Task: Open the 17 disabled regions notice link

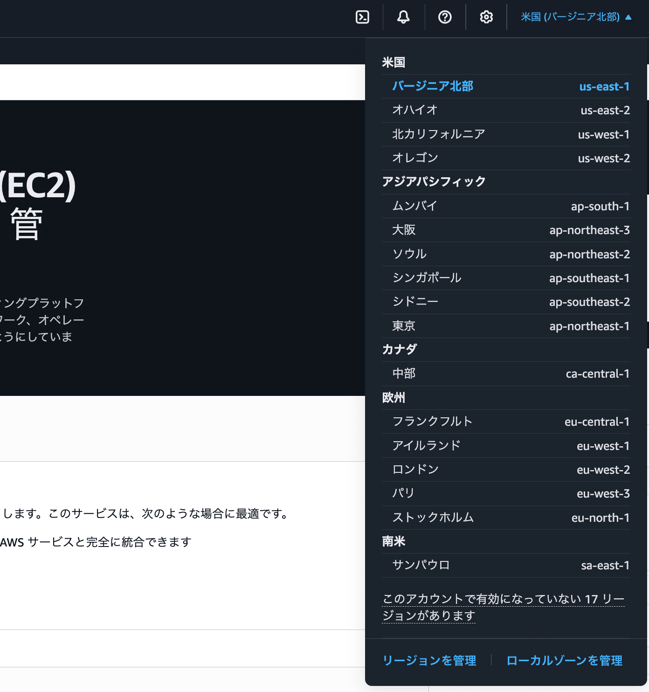Action: 504,607
